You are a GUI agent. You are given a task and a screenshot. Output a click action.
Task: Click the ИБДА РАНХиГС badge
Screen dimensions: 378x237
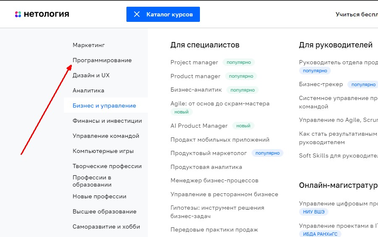pos(320,234)
